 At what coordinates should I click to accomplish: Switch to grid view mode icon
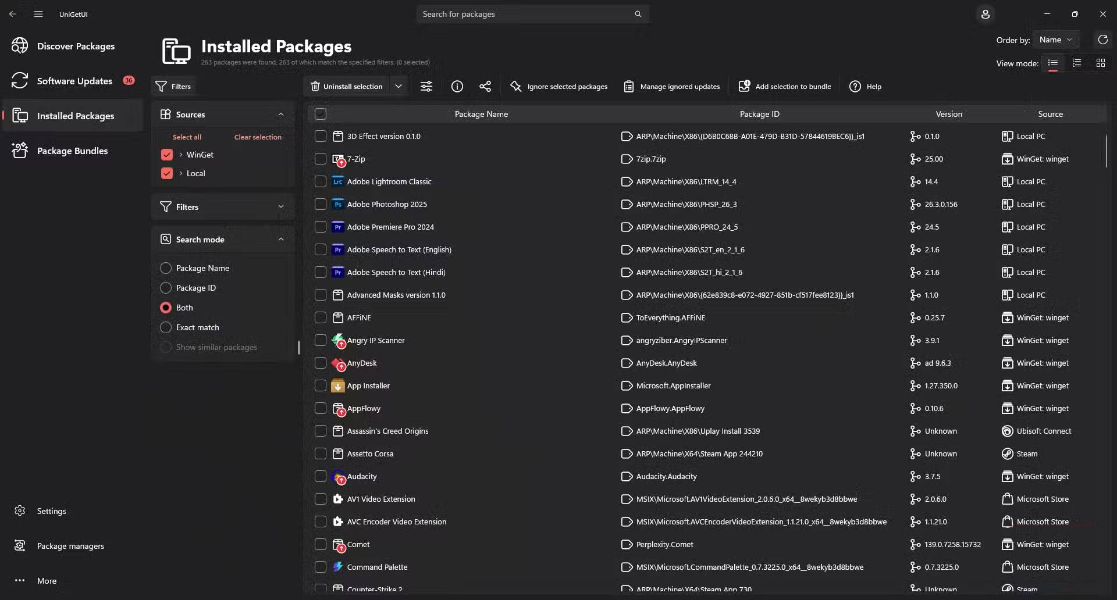tap(1100, 63)
